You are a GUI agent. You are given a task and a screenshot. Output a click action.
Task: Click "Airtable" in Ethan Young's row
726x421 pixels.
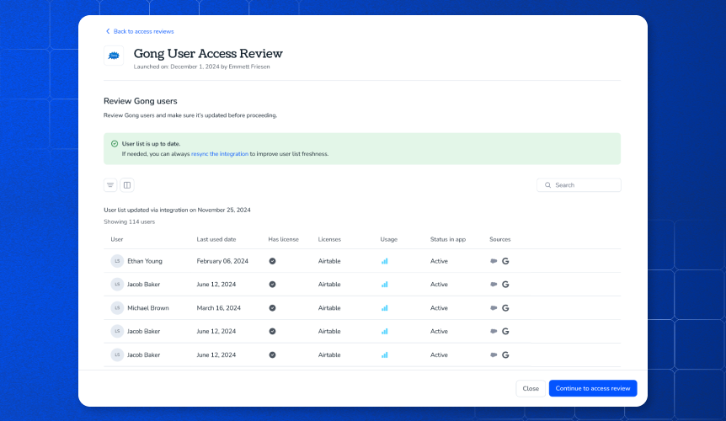pyautogui.click(x=329, y=261)
